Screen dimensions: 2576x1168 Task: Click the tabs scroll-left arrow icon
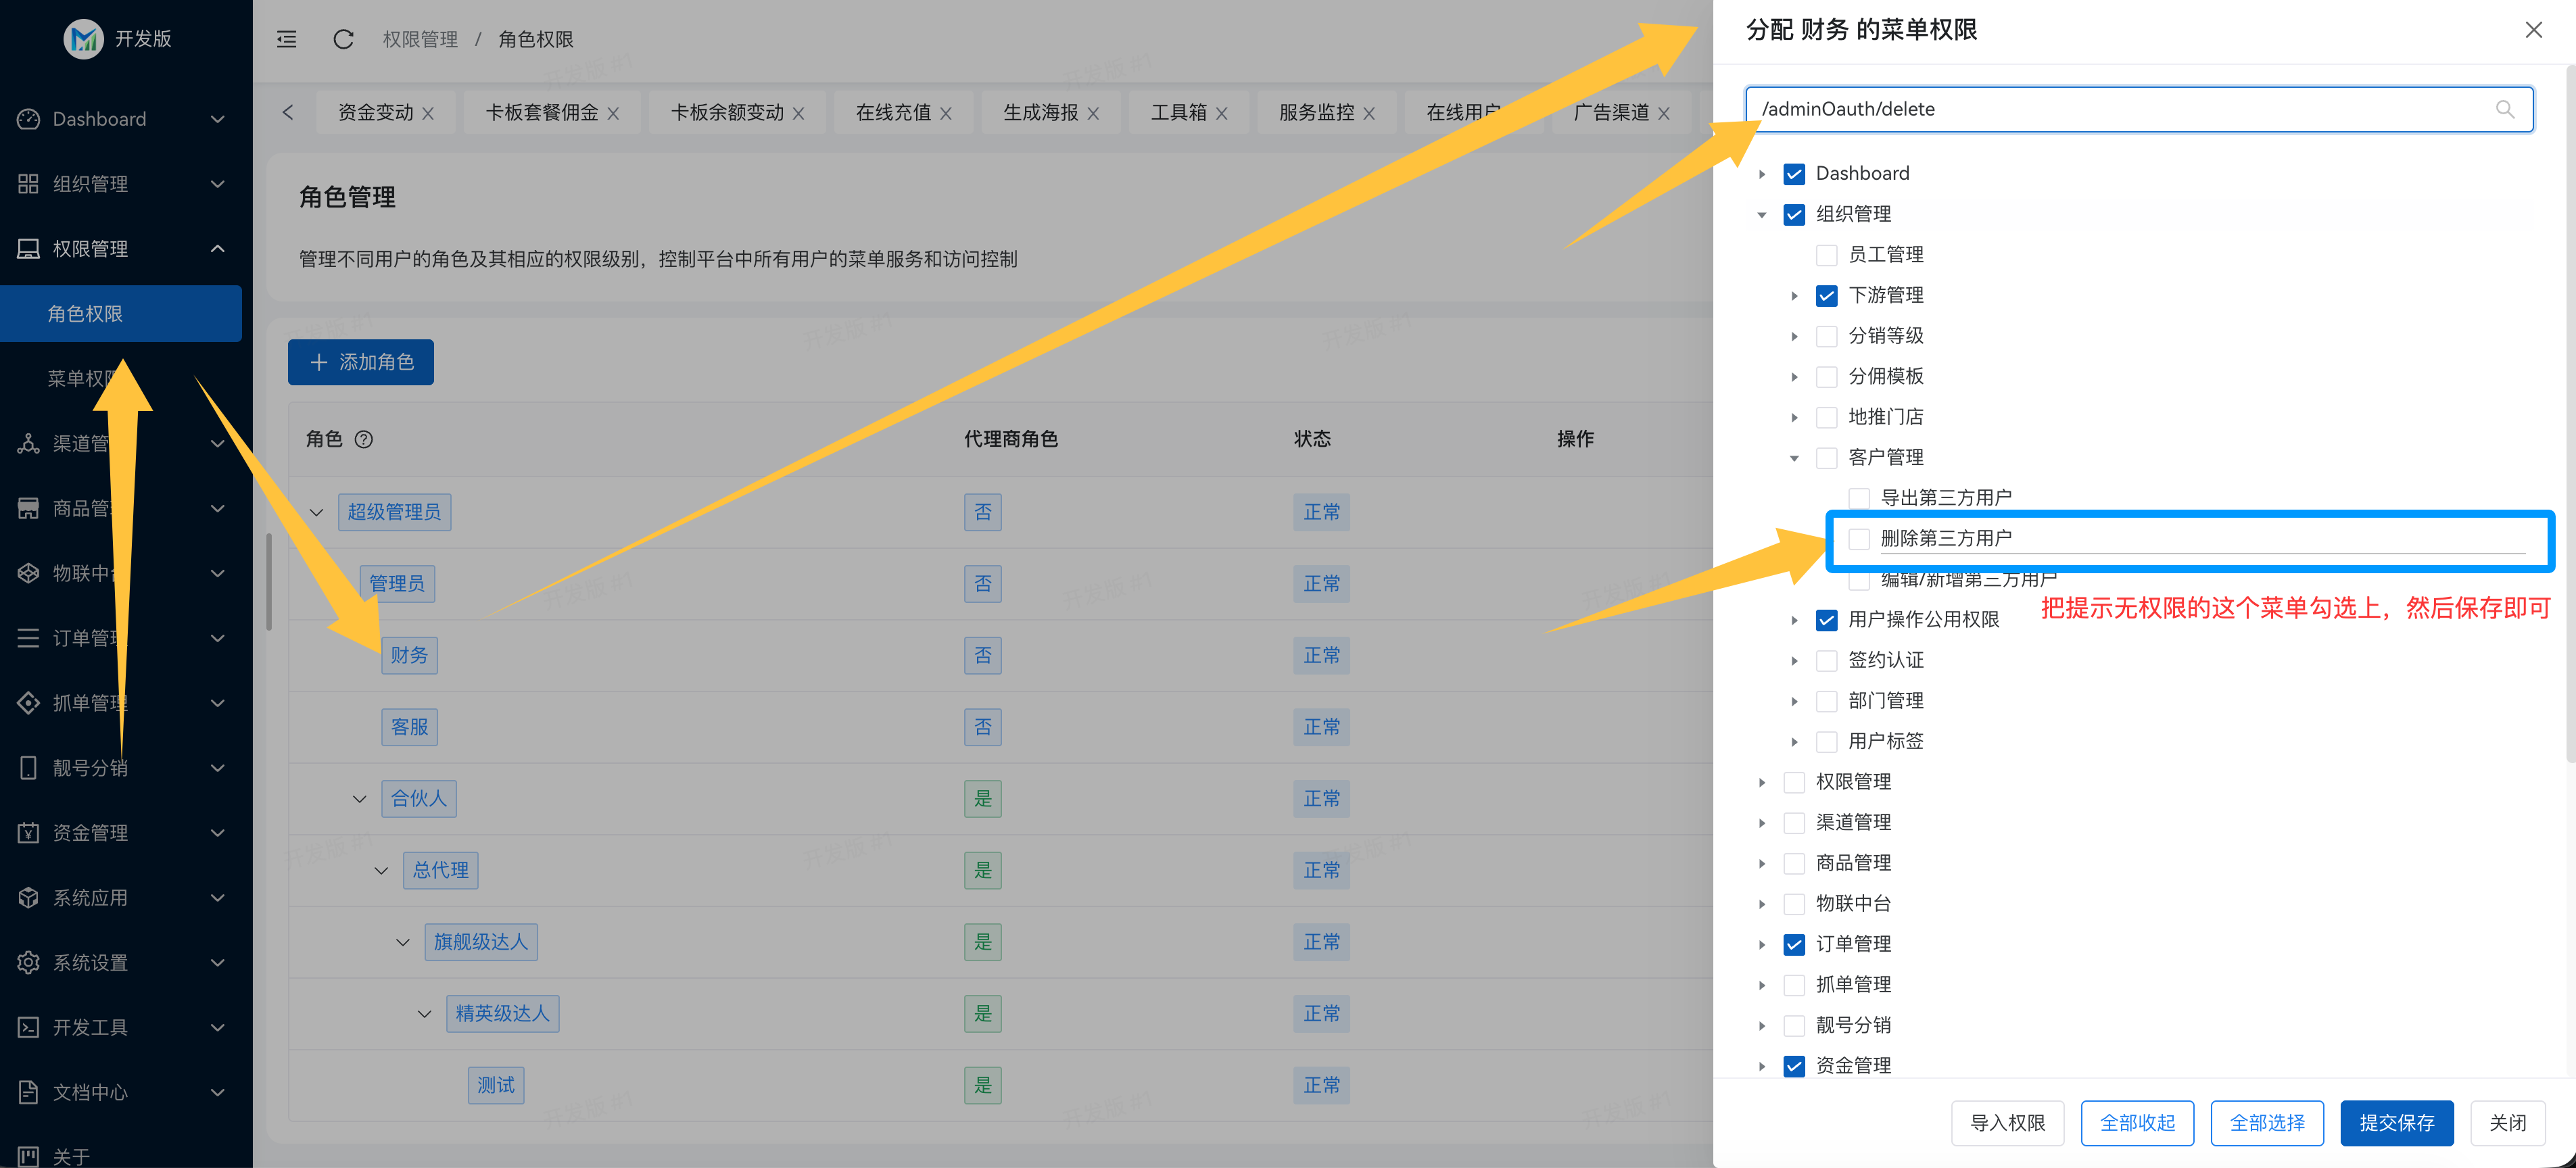288,112
